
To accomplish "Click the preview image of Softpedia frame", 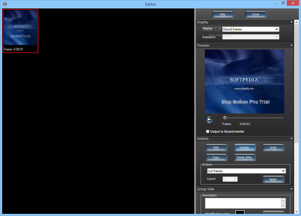I will point(244,82).
